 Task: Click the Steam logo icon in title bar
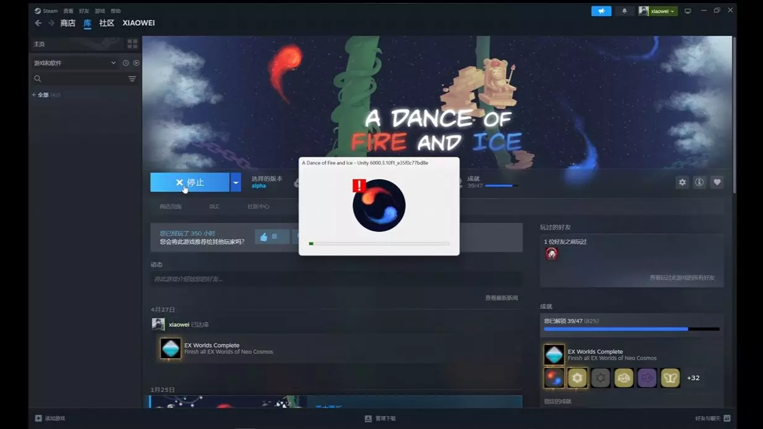coord(38,10)
